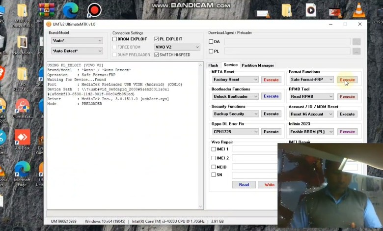Browse for the DA file
This screenshot has height=231, width=383.
[x=356, y=42]
